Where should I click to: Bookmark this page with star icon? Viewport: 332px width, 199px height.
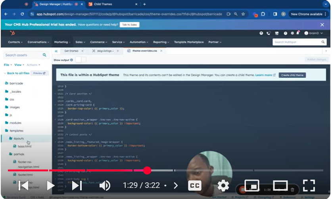coord(243,14)
